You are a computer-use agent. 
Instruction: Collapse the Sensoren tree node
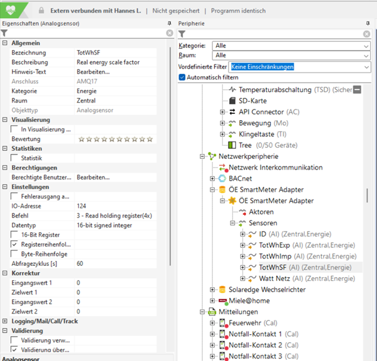[232, 223]
